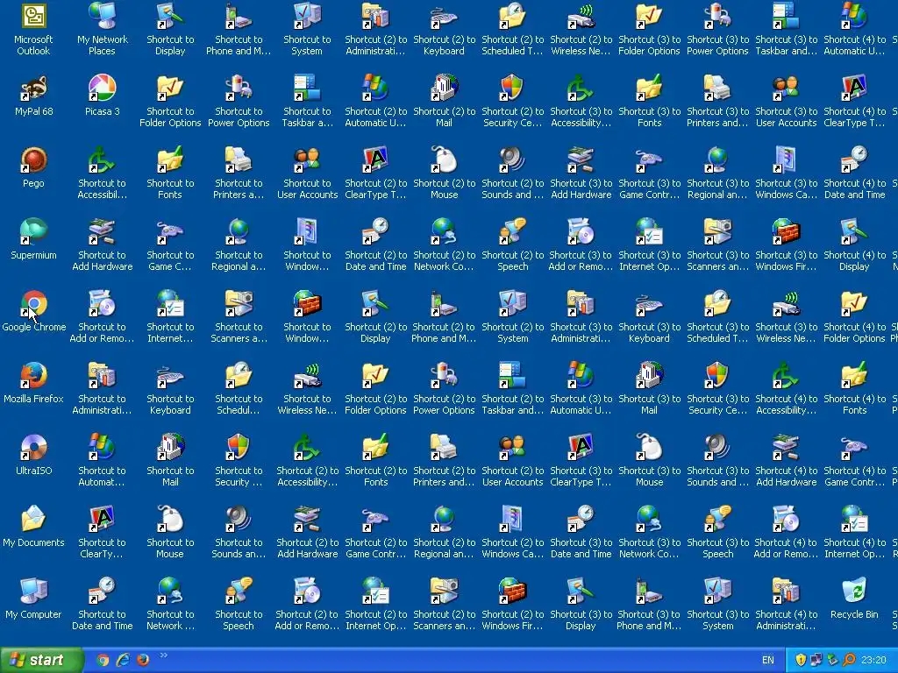Click the Recycle Bin icon

tap(854, 592)
